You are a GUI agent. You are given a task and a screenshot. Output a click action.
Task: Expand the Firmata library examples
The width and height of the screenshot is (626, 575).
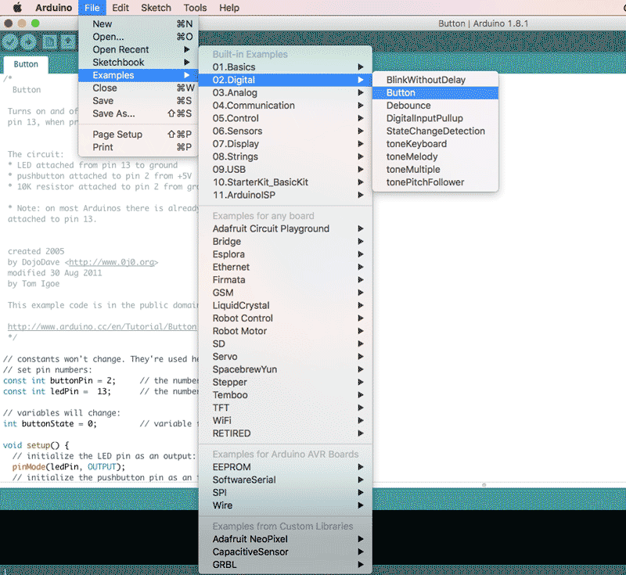[286, 280]
